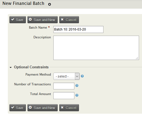Click the Description label
Viewport: 142px width, 118px height.
[42, 37]
